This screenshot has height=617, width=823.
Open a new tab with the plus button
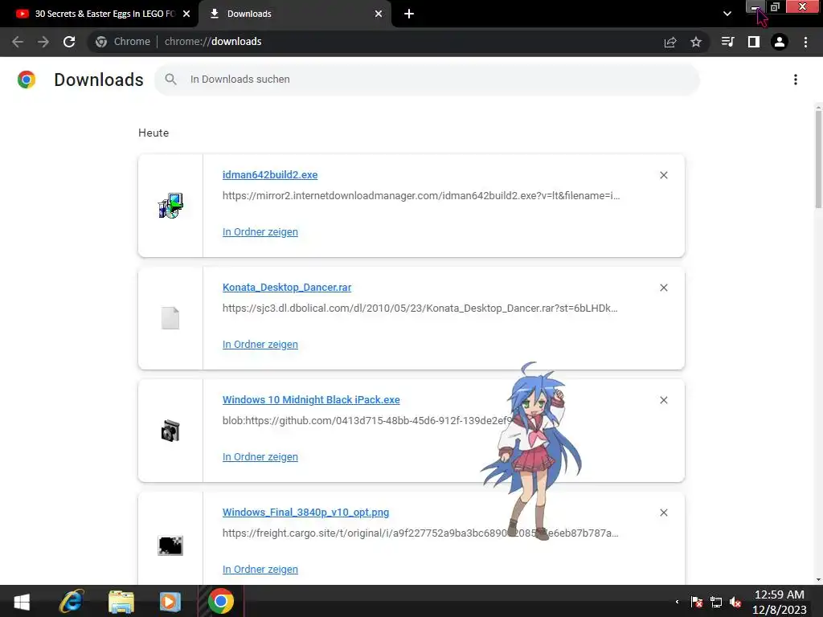coord(409,14)
